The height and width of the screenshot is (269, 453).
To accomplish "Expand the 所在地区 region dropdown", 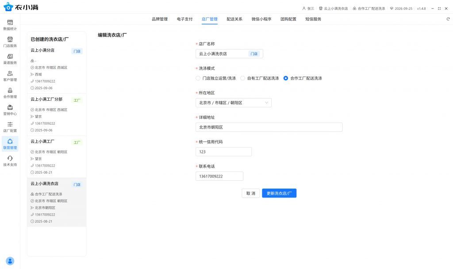I will pyautogui.click(x=234, y=102).
